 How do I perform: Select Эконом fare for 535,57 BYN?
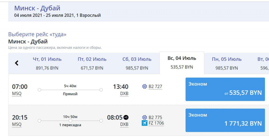point(225,89)
